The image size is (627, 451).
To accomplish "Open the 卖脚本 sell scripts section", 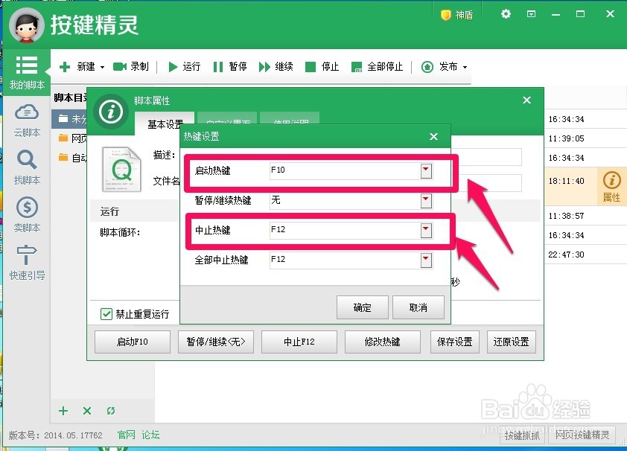I will (x=27, y=215).
